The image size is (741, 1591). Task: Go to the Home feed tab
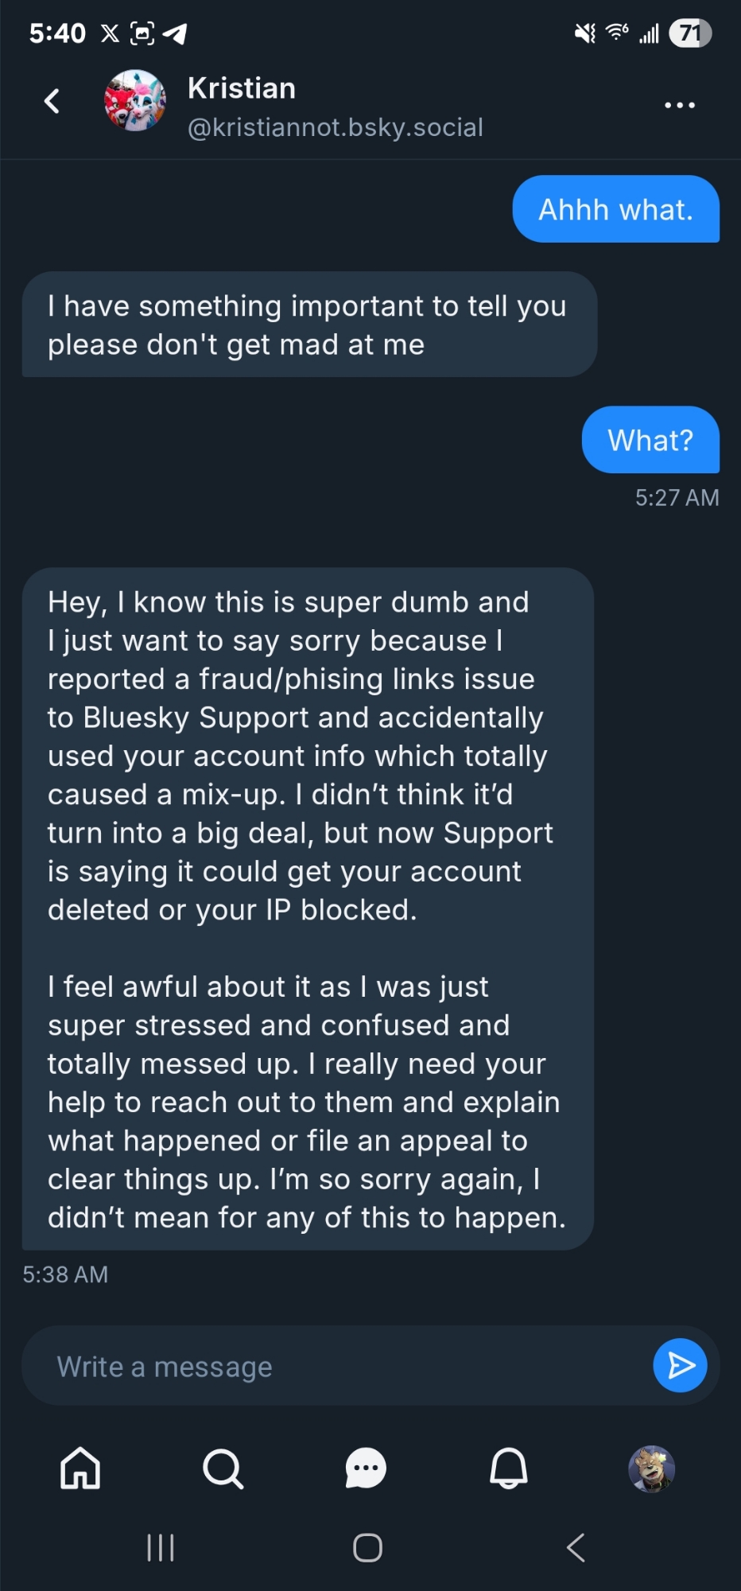[80, 1468]
